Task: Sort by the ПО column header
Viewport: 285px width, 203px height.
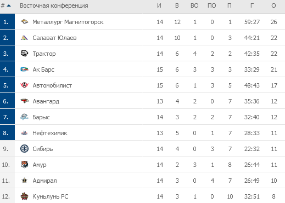Action: click(212, 5)
